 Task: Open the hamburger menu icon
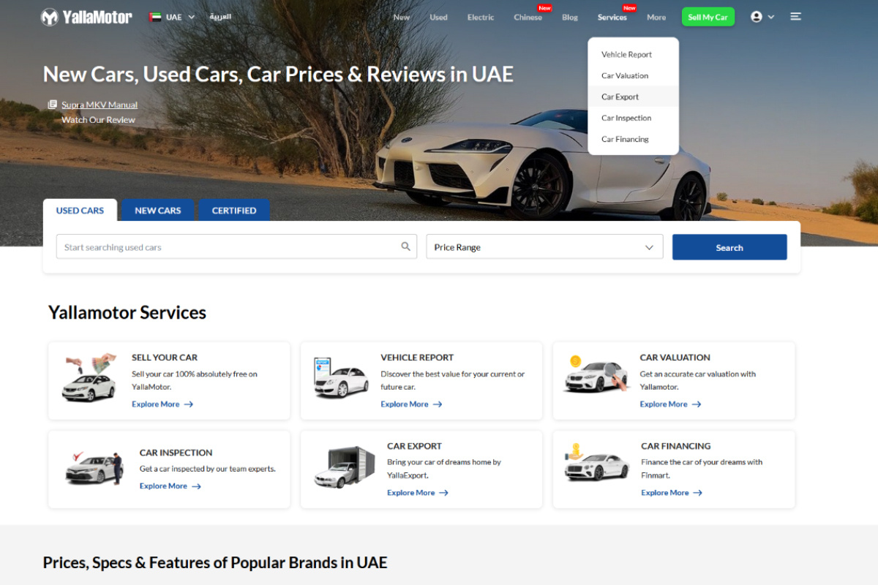[795, 16]
